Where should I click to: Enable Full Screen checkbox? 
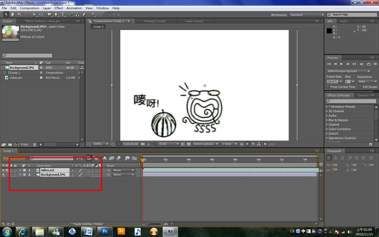tap(360, 87)
